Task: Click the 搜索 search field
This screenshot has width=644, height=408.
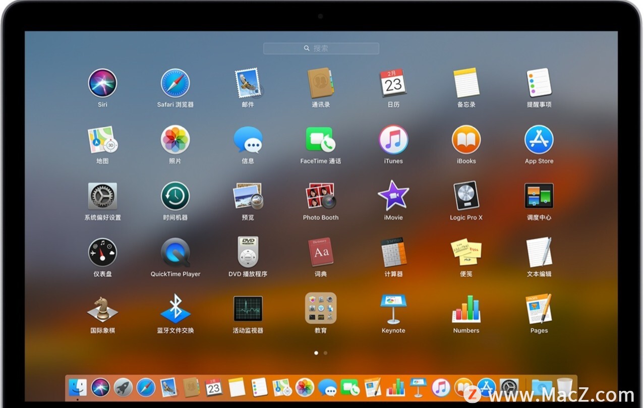Action: [x=321, y=48]
